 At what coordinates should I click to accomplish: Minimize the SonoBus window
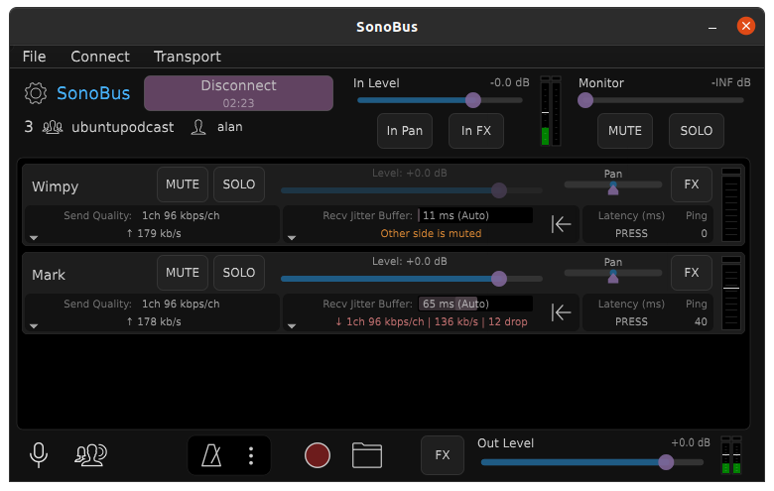pos(712,28)
